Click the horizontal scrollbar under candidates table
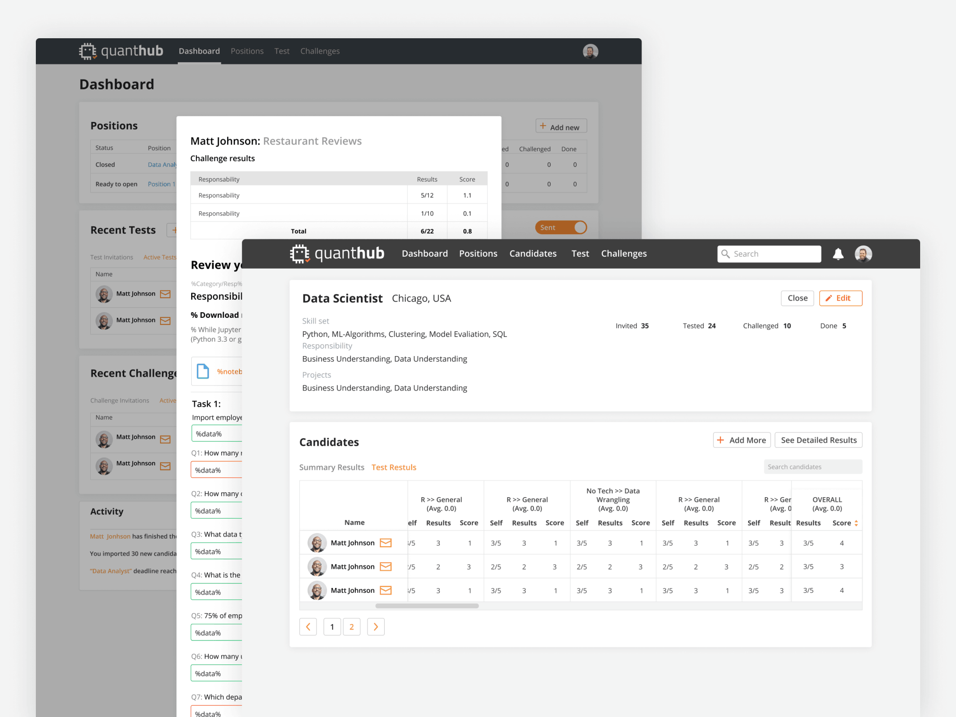 (427, 606)
